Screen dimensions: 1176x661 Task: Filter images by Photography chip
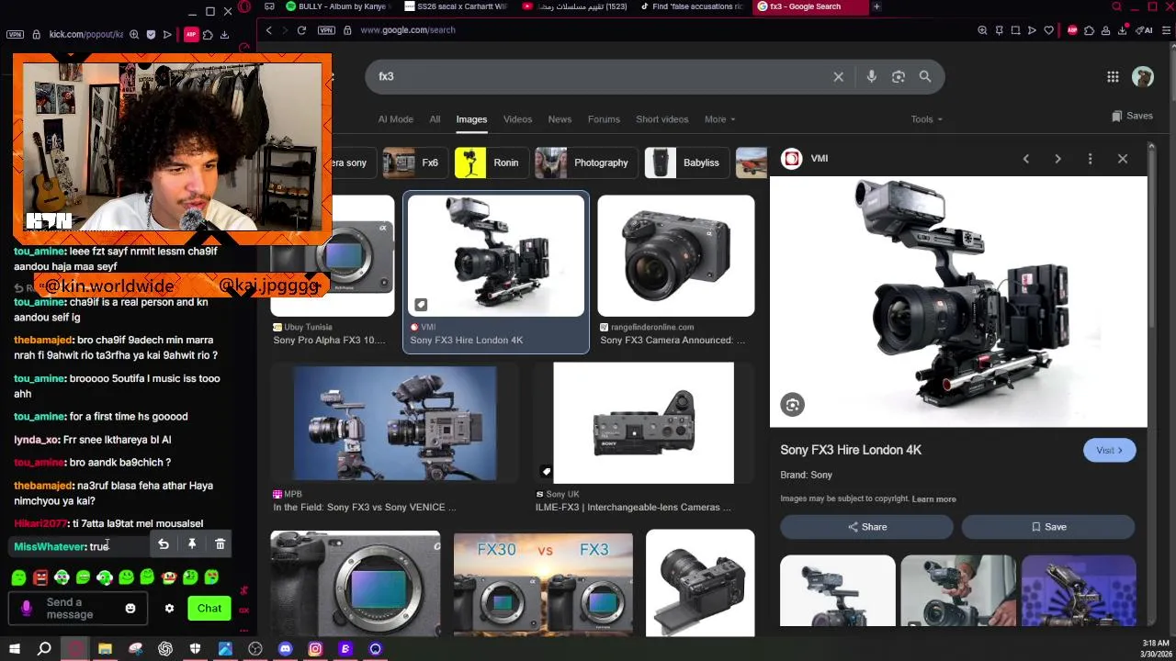[584, 162]
